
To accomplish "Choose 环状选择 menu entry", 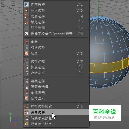I will click(x=56, y=10).
